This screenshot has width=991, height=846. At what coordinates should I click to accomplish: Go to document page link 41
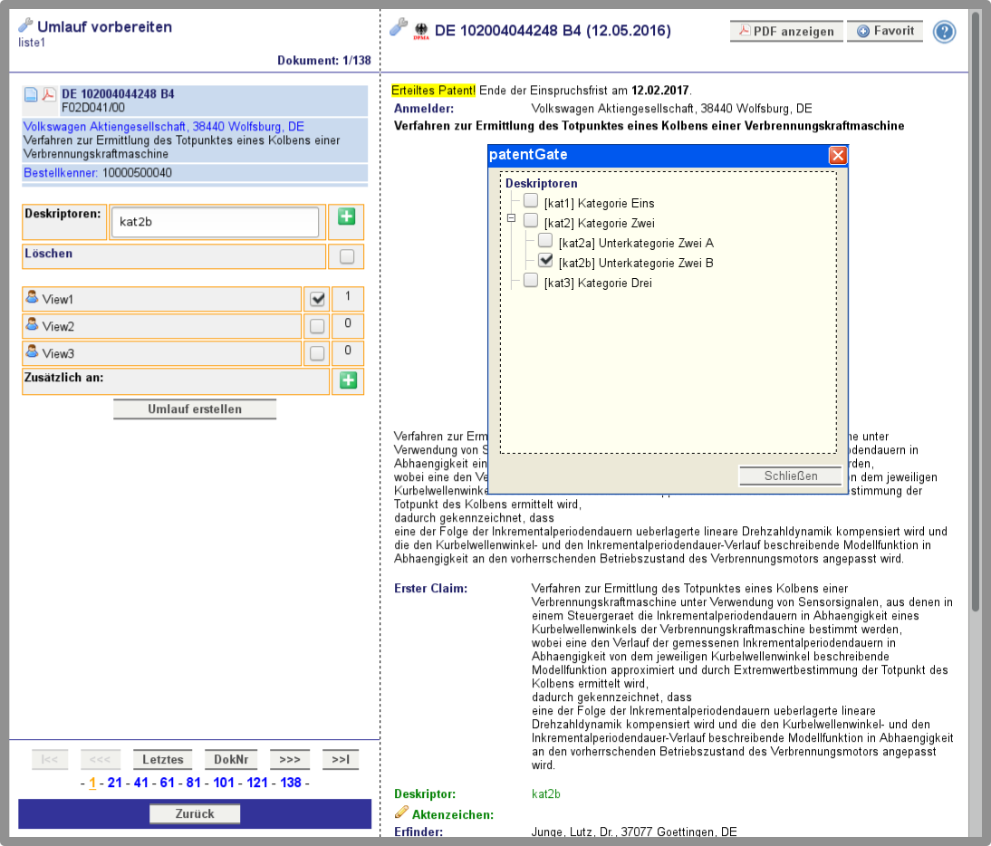[x=141, y=783]
